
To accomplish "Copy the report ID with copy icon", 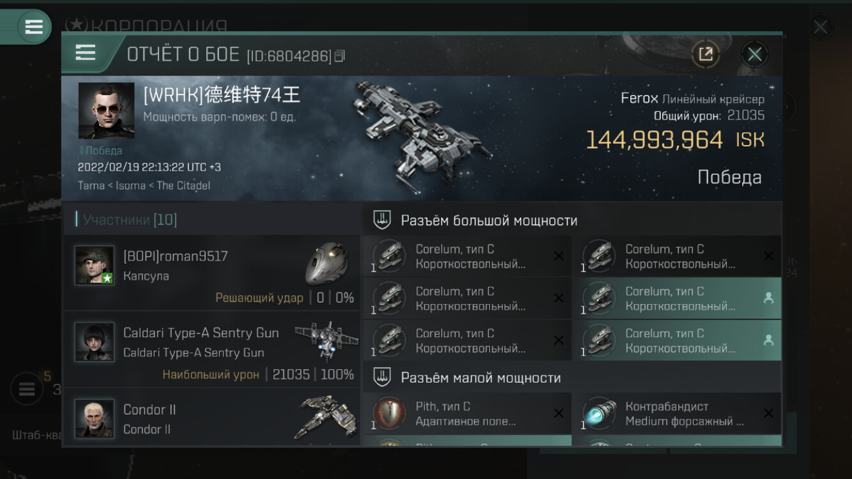I will pos(340,56).
